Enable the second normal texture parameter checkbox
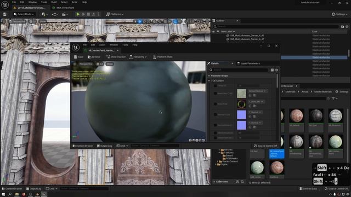Viewport: 351px width, 197px height. tap(216, 125)
